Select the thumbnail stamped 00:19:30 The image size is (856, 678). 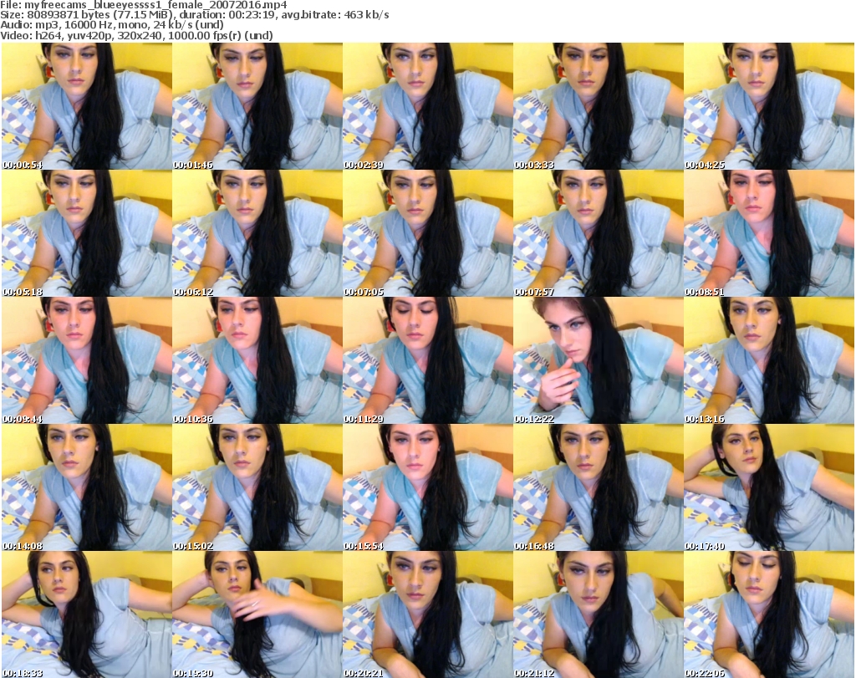pyautogui.click(x=257, y=614)
